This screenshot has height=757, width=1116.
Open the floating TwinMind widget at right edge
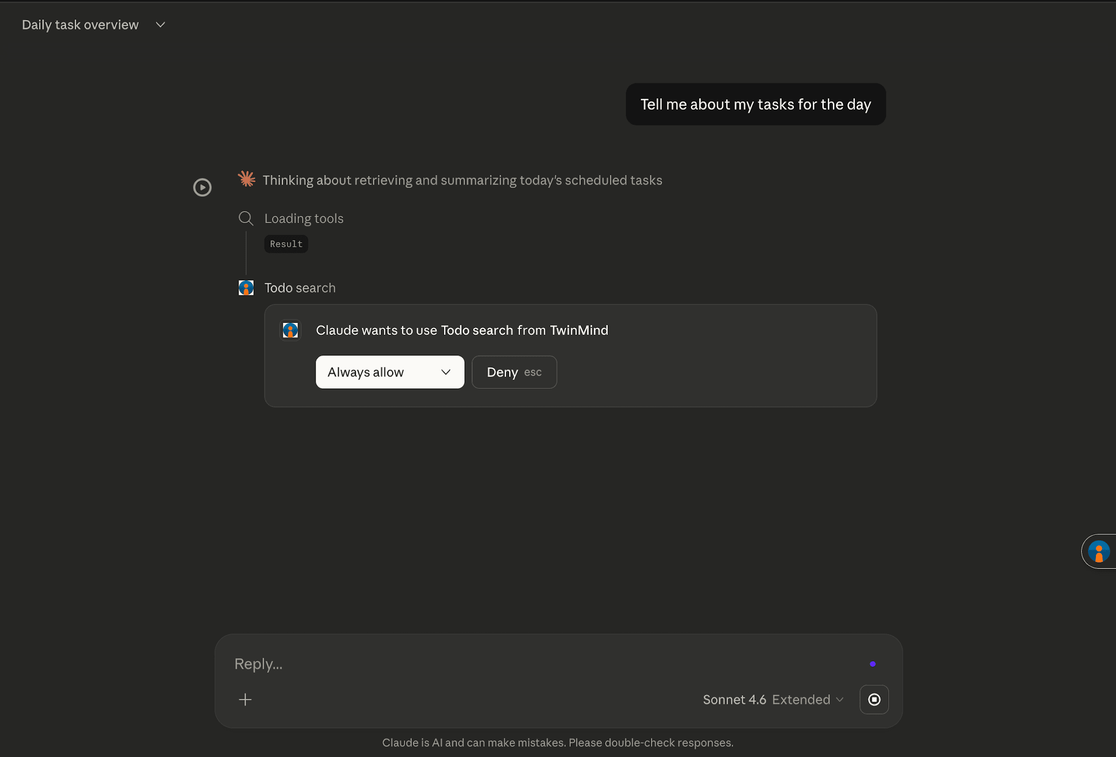tap(1099, 551)
